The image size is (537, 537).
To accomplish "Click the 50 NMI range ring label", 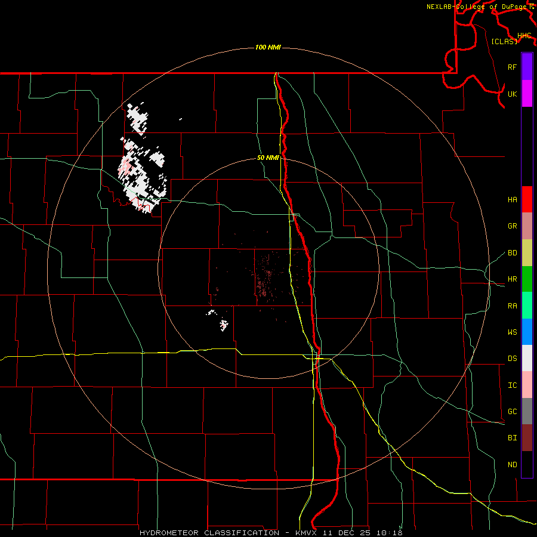I will coord(268,158).
